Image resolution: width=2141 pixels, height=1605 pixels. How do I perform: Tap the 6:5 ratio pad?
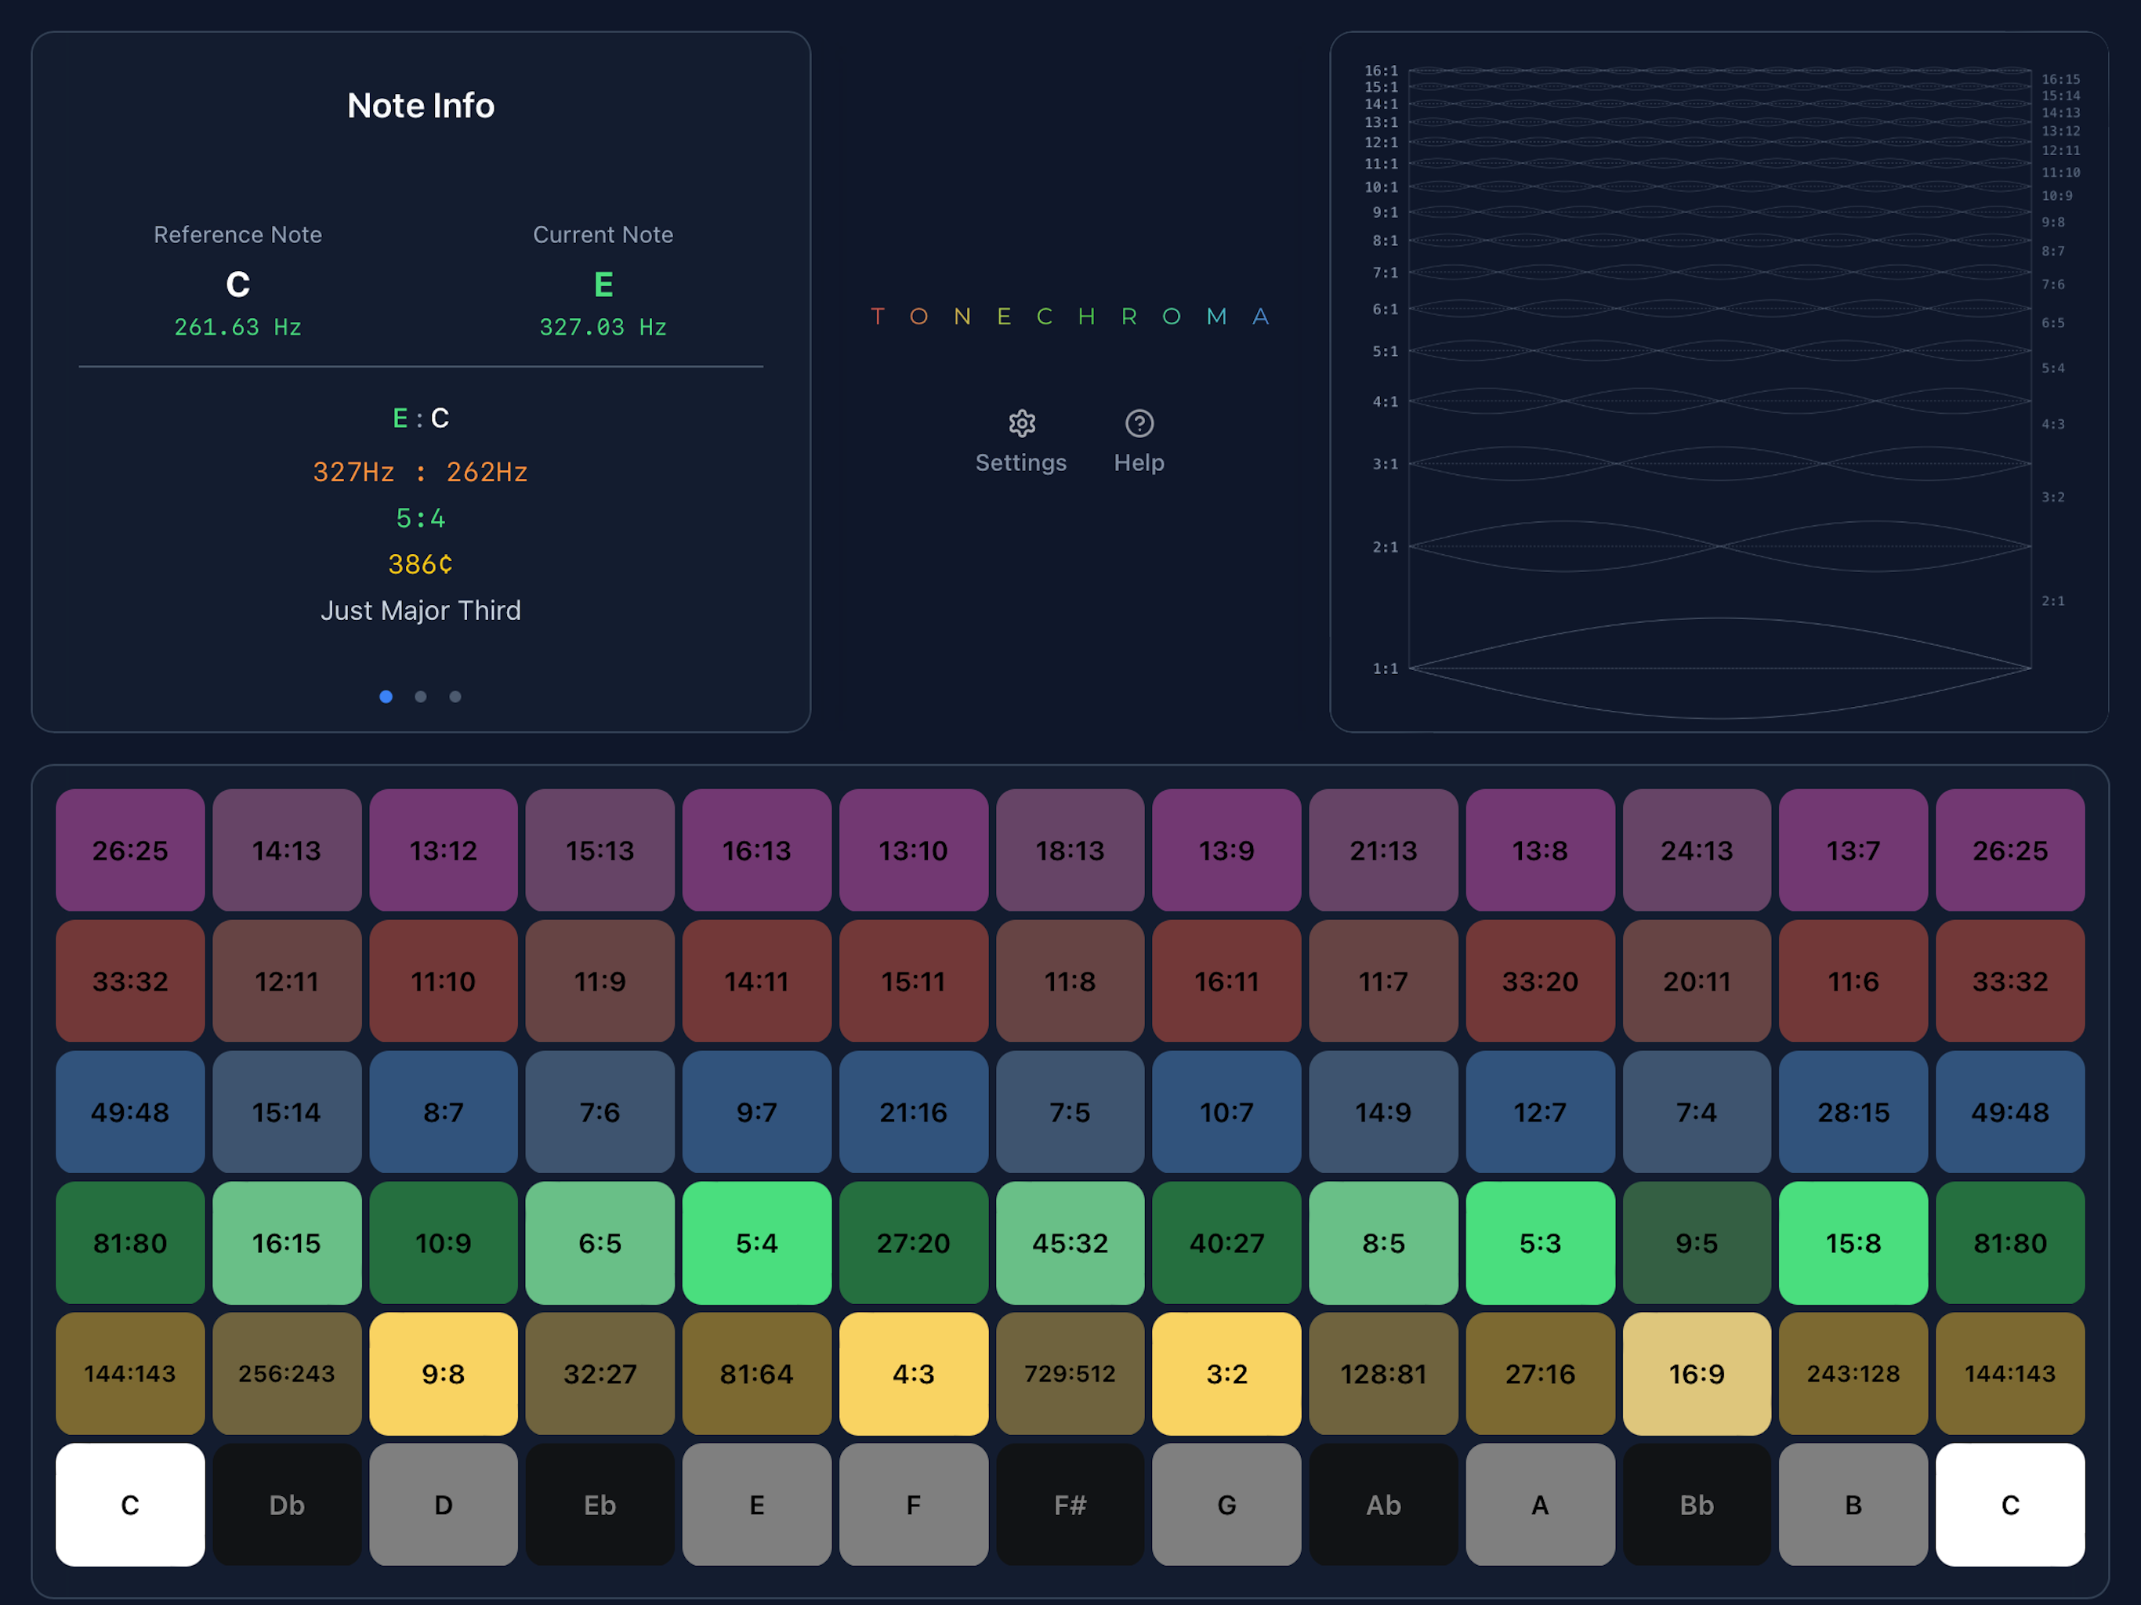600,1242
